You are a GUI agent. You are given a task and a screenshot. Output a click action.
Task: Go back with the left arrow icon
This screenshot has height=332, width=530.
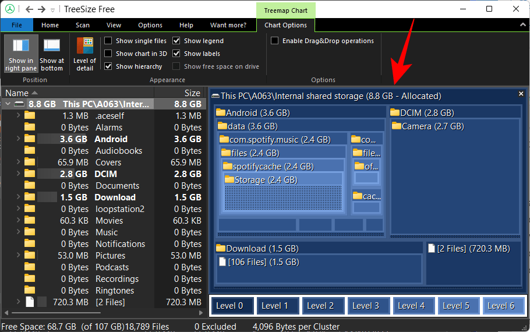(29, 9)
